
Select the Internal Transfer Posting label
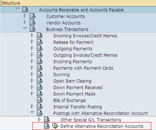[x=77, y=107]
